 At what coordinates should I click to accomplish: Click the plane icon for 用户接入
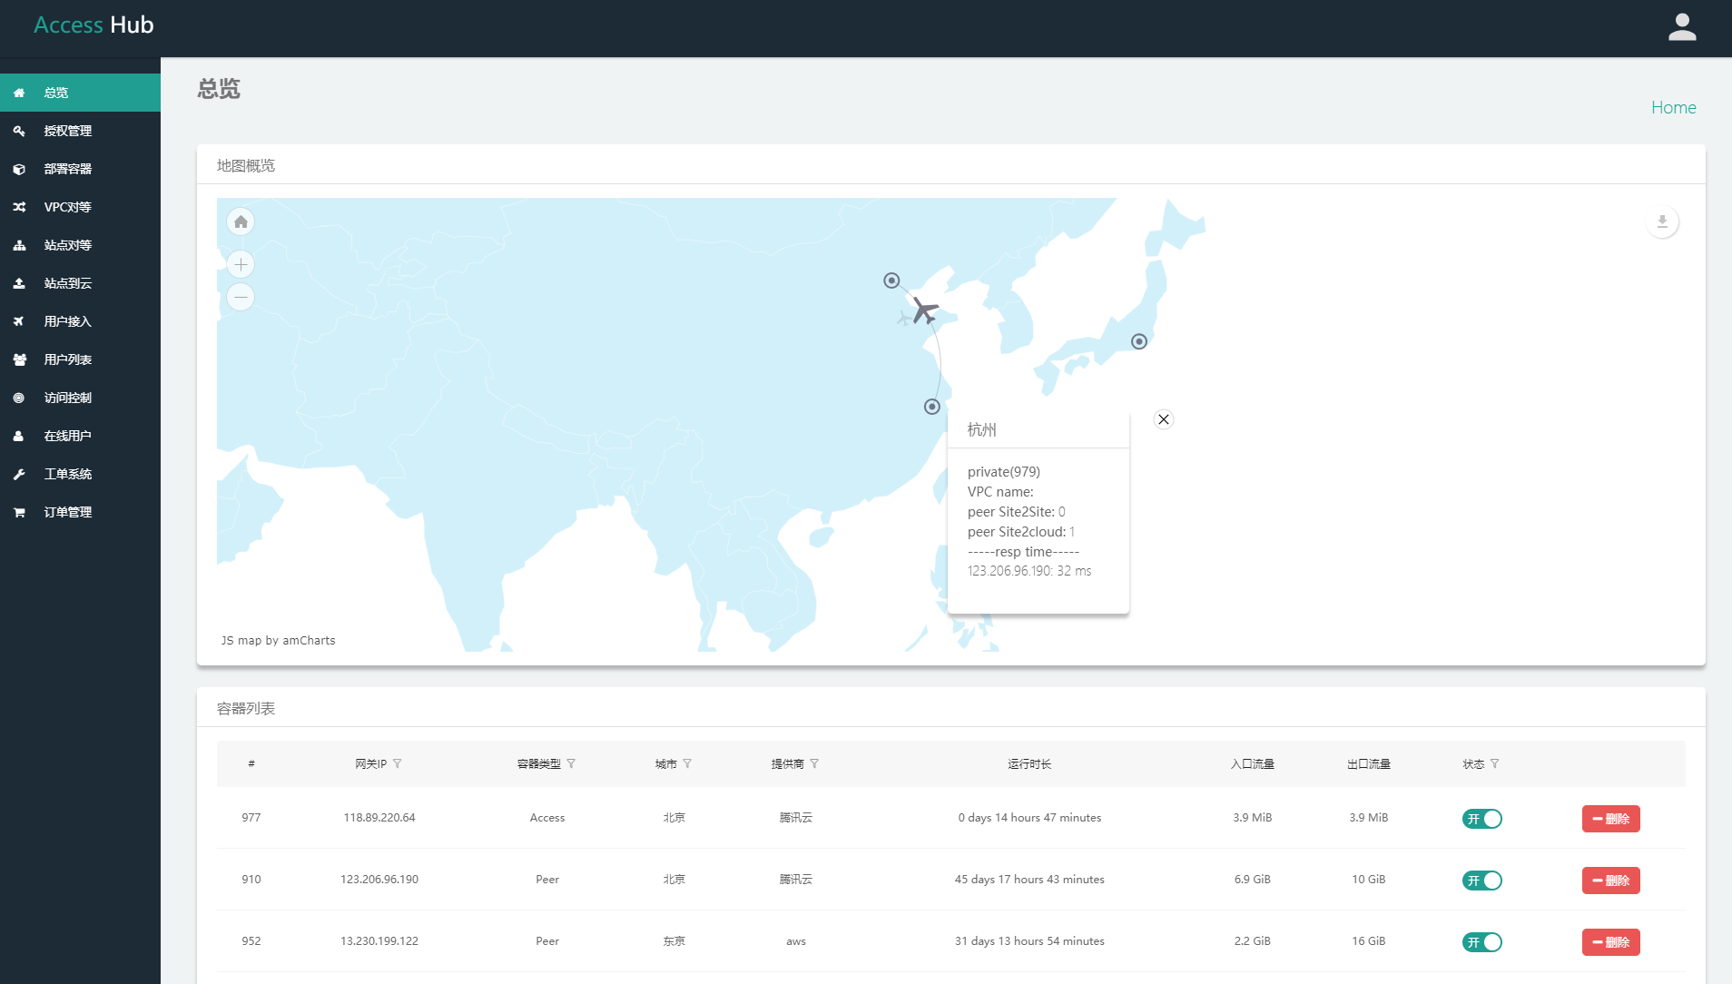[x=19, y=321]
